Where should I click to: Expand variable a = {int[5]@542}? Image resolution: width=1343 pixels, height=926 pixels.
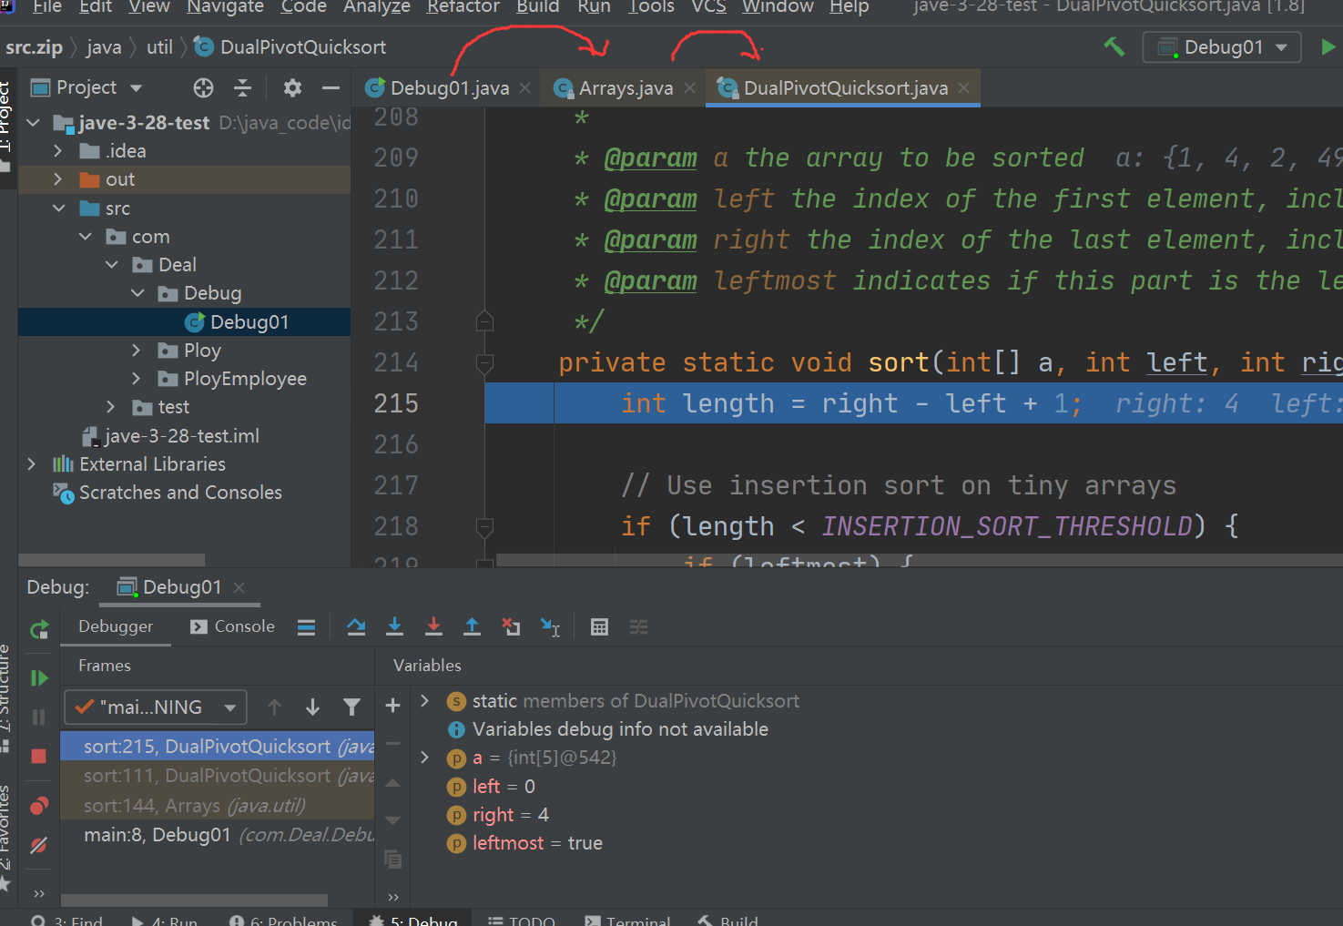click(x=425, y=758)
